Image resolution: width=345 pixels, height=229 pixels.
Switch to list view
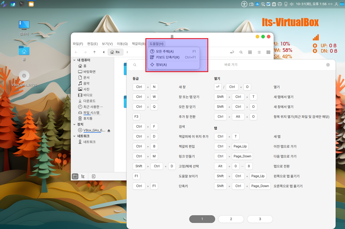tap(259, 52)
